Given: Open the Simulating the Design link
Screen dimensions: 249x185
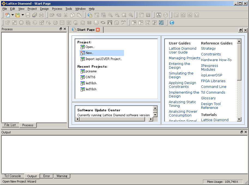Looking at the screenshot, I should click(x=181, y=75).
